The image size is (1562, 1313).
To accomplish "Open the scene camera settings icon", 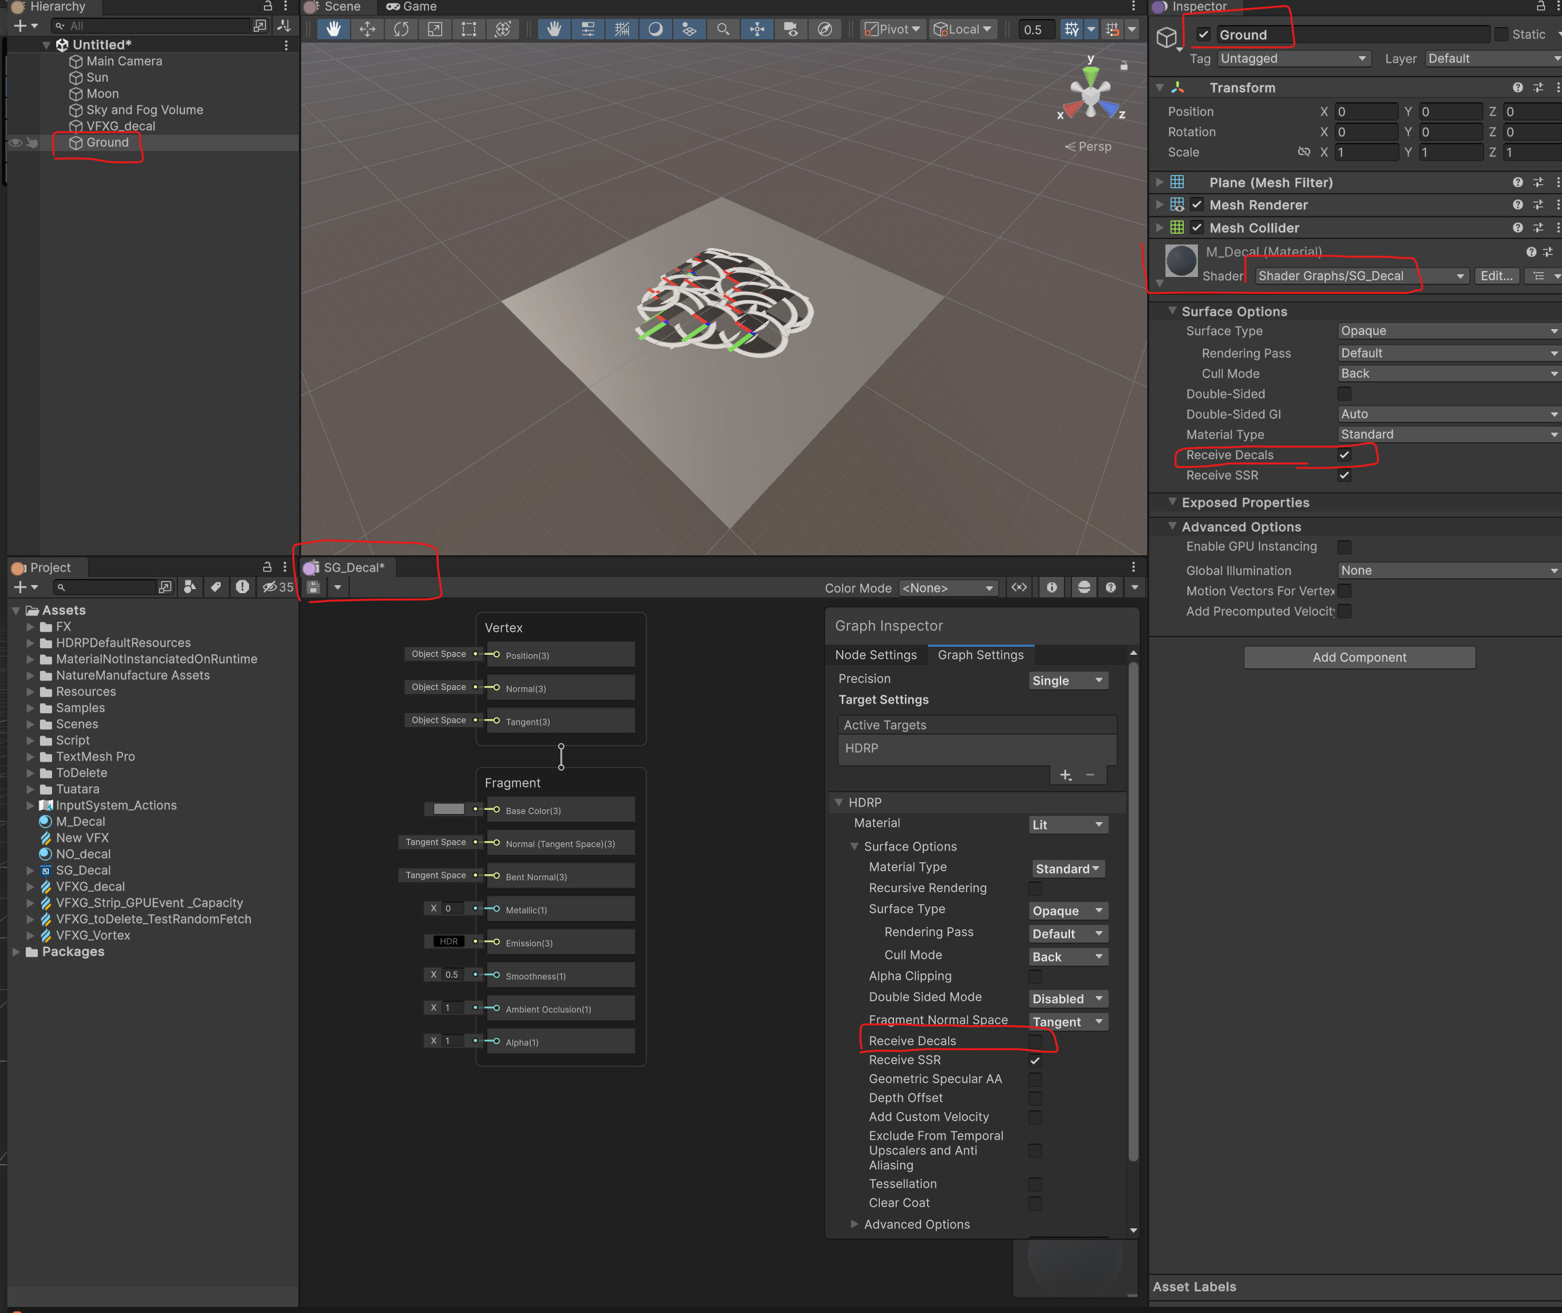I will click(790, 29).
